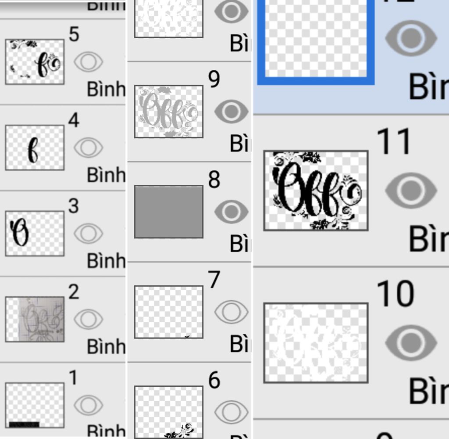Click the layer number '11'
Screen dimensions: 449x439
tap(394, 141)
